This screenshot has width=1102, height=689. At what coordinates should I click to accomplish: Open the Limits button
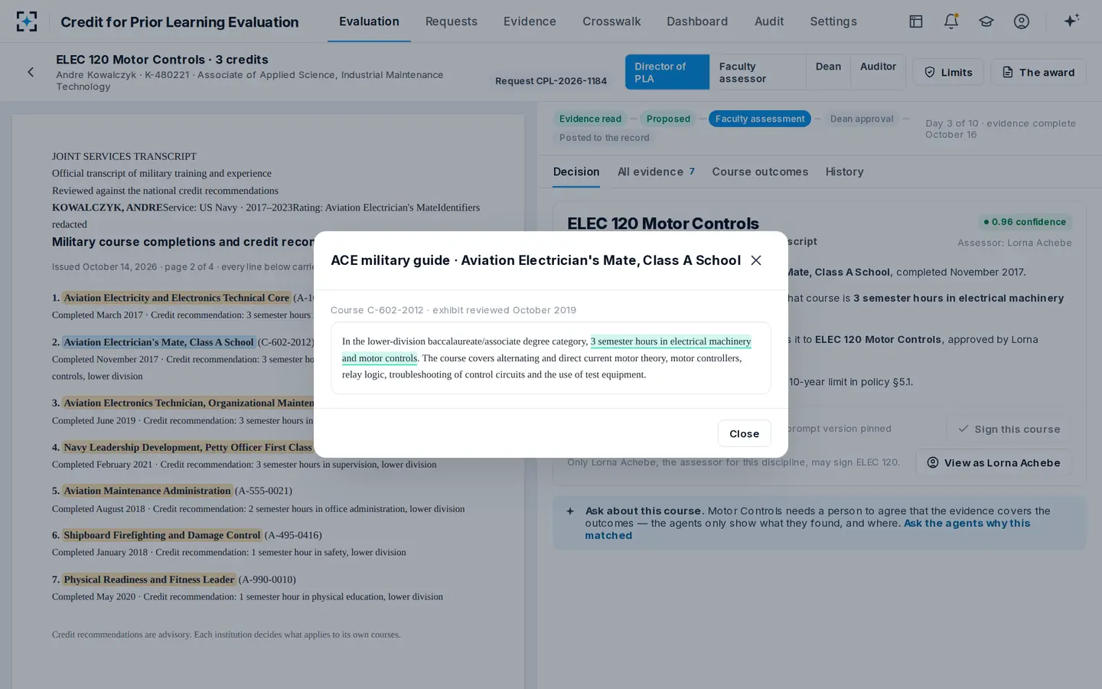click(x=948, y=72)
